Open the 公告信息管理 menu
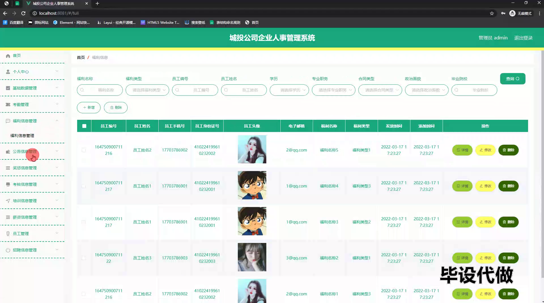This screenshot has width=544, height=303. pos(25,151)
